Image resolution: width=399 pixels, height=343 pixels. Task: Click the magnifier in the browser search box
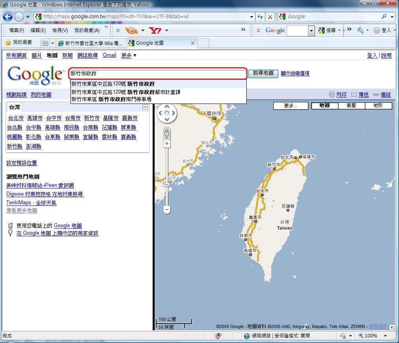(x=384, y=17)
